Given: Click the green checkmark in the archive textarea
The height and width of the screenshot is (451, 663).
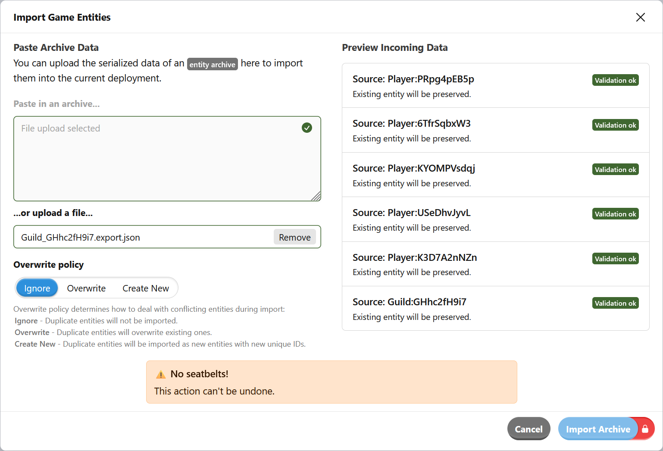Looking at the screenshot, I should tap(307, 128).
